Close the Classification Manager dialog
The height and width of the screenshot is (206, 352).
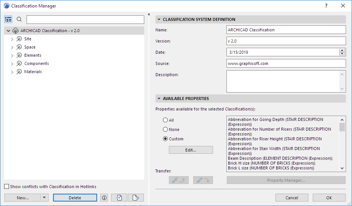click(343, 6)
